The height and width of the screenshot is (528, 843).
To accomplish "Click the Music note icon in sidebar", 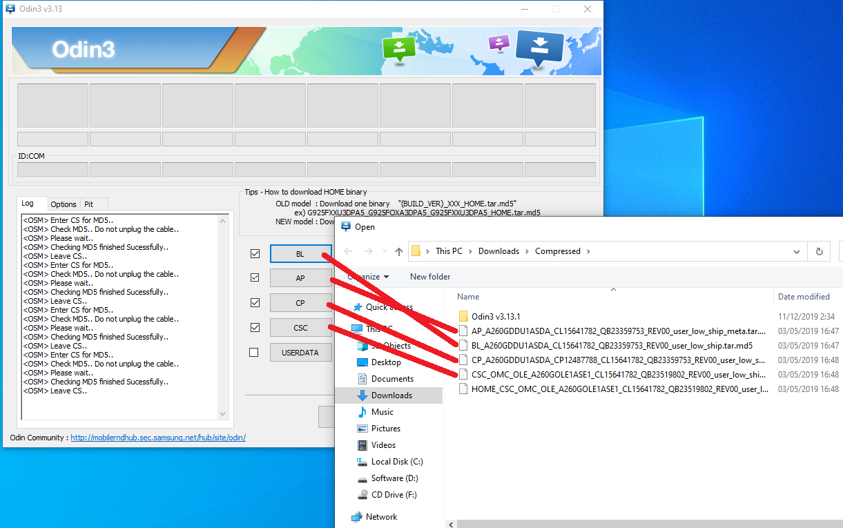I will click(362, 412).
